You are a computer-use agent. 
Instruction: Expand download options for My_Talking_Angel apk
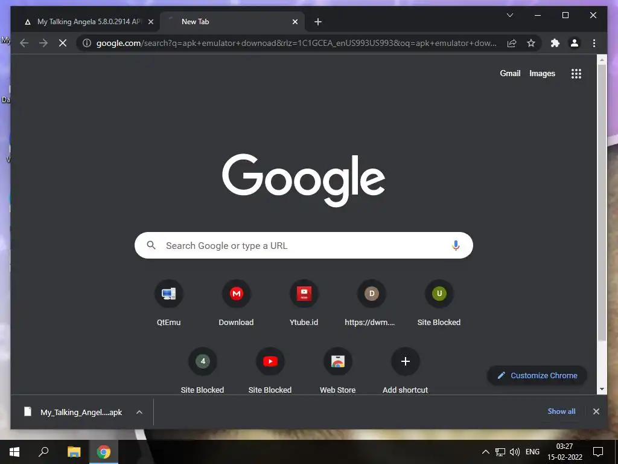(139, 412)
